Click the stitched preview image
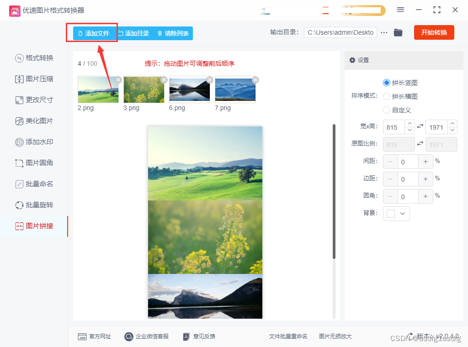Viewport: 468px width, 347px height. click(x=205, y=222)
